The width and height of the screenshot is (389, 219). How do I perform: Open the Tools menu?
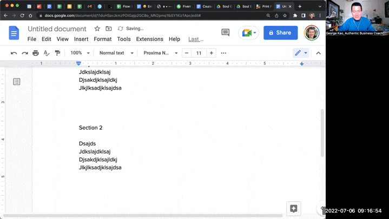point(124,39)
